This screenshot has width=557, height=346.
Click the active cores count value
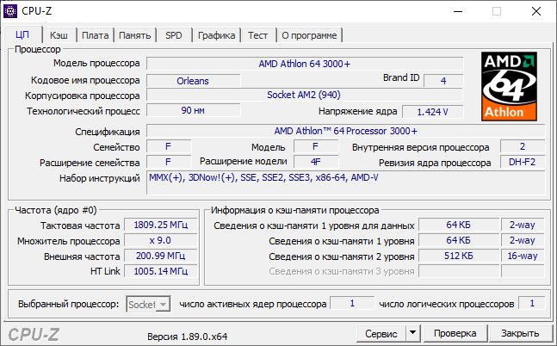(x=352, y=303)
